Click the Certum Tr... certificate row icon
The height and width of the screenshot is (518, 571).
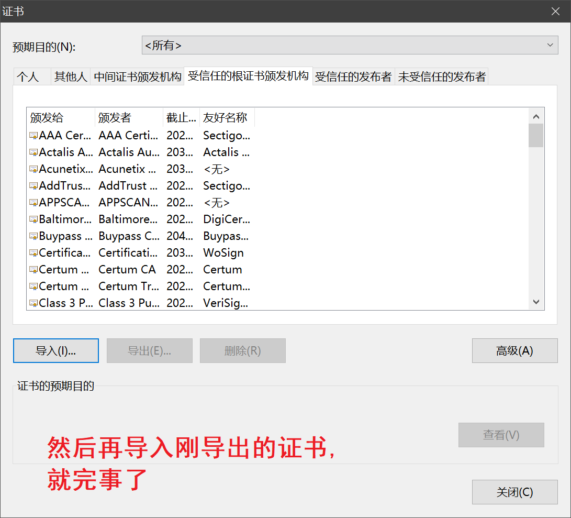click(33, 286)
